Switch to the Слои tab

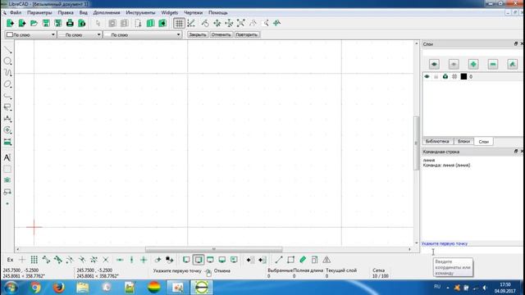pos(484,142)
